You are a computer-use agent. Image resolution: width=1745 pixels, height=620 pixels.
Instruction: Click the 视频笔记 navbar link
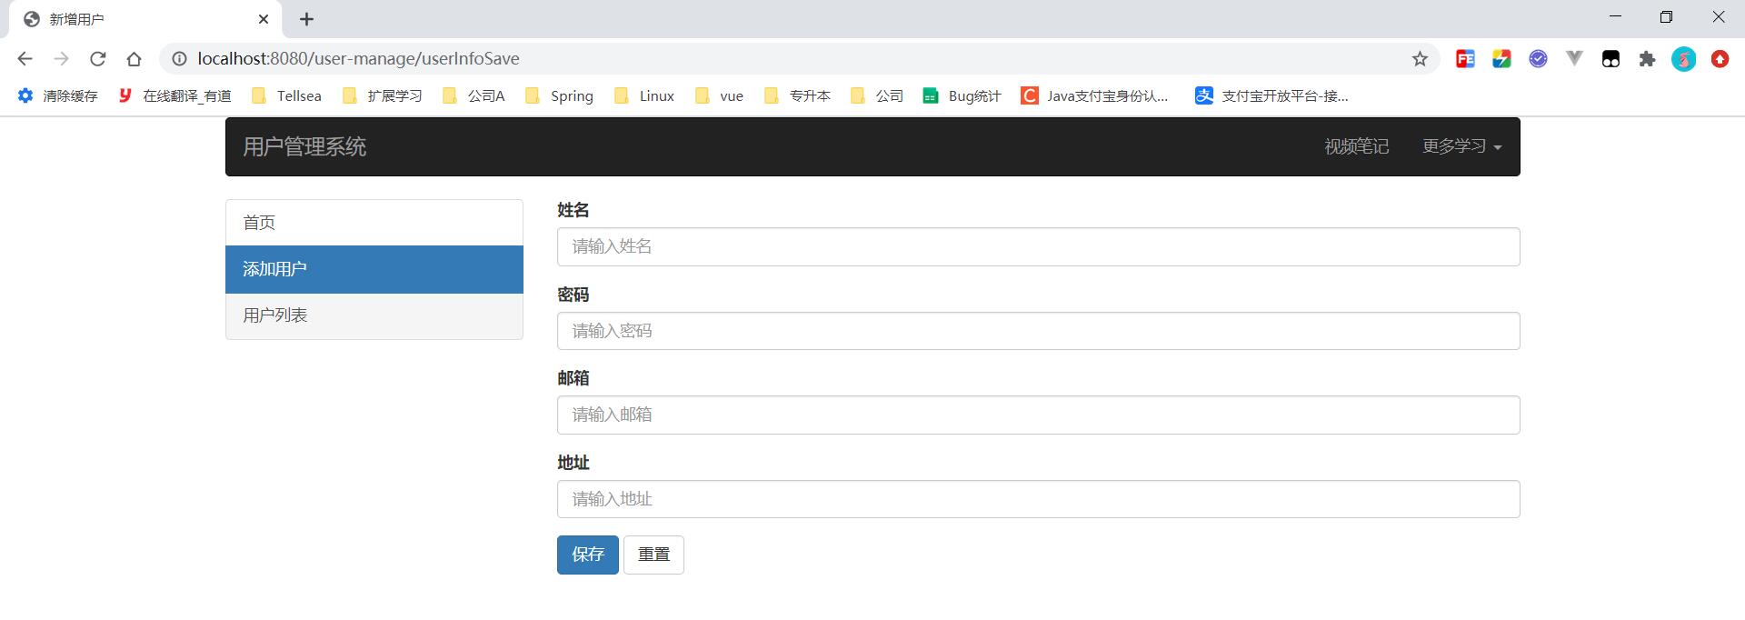click(x=1356, y=146)
